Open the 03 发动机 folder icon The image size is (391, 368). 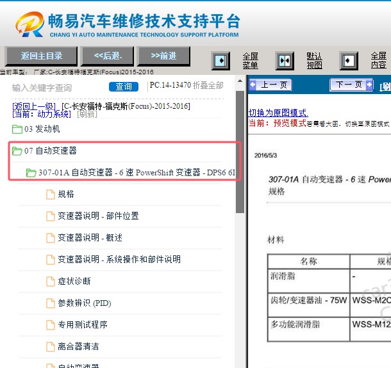coord(17,129)
